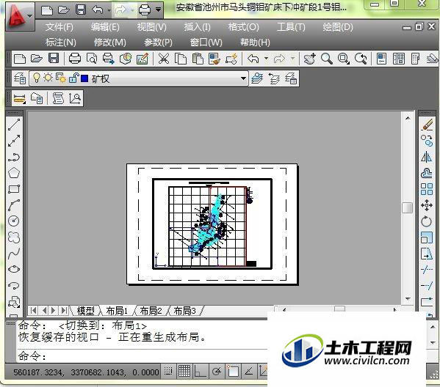Click the quick access Plot printer icon
The height and width of the screenshot is (387, 440).
[145, 10]
